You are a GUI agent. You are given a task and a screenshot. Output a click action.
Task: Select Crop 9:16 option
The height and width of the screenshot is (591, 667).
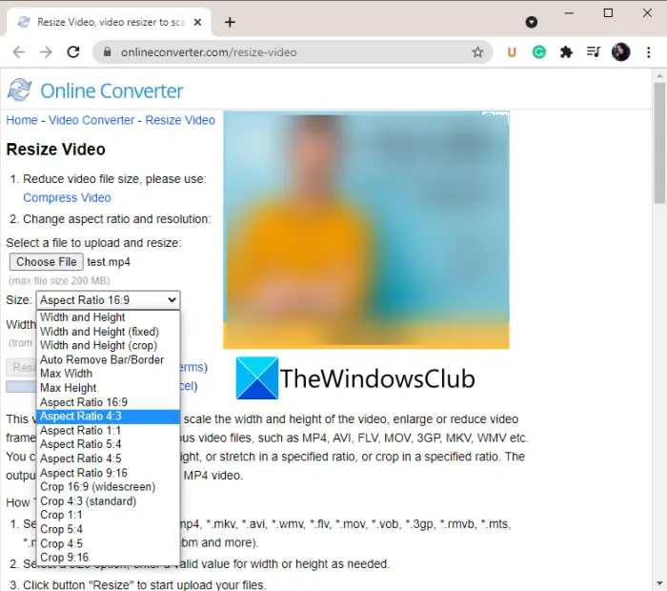coord(108,558)
